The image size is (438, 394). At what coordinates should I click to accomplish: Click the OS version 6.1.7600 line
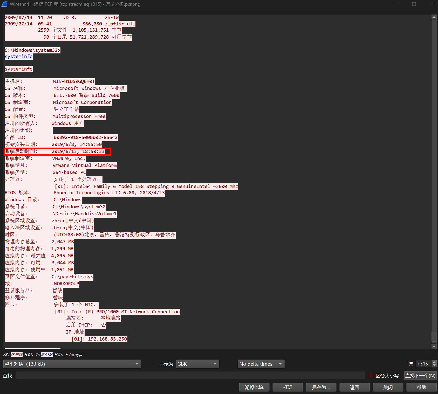[62, 95]
